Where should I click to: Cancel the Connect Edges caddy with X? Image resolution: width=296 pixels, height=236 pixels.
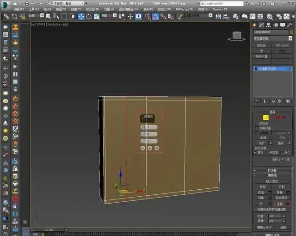pos(157,148)
